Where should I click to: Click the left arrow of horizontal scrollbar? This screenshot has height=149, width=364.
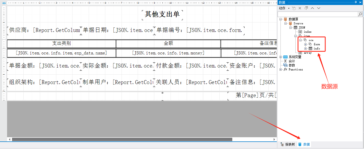10,139
